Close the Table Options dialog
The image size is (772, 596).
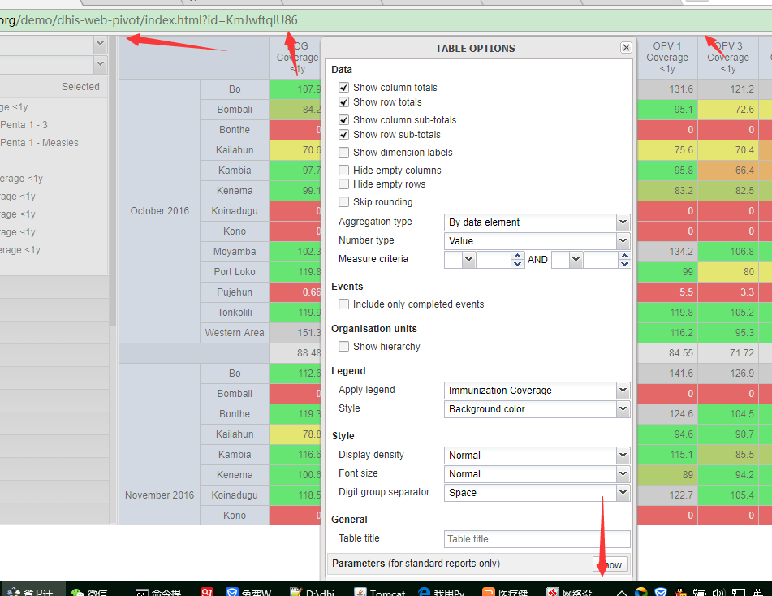click(x=626, y=48)
